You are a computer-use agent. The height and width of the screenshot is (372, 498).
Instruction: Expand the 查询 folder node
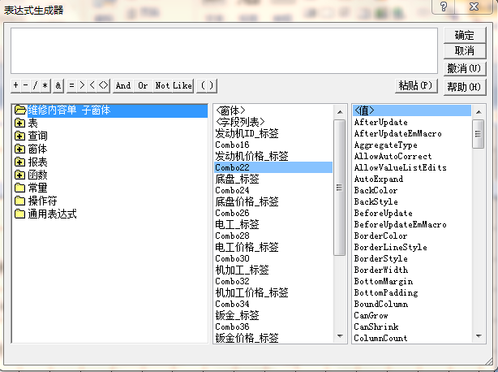tap(19, 136)
